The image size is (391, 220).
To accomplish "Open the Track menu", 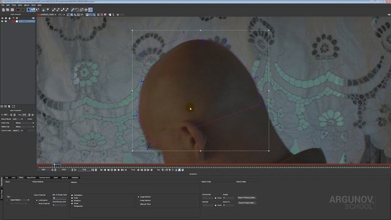I will 14,5.
